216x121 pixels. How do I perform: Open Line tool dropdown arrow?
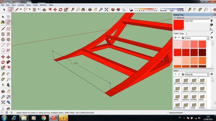21,9
